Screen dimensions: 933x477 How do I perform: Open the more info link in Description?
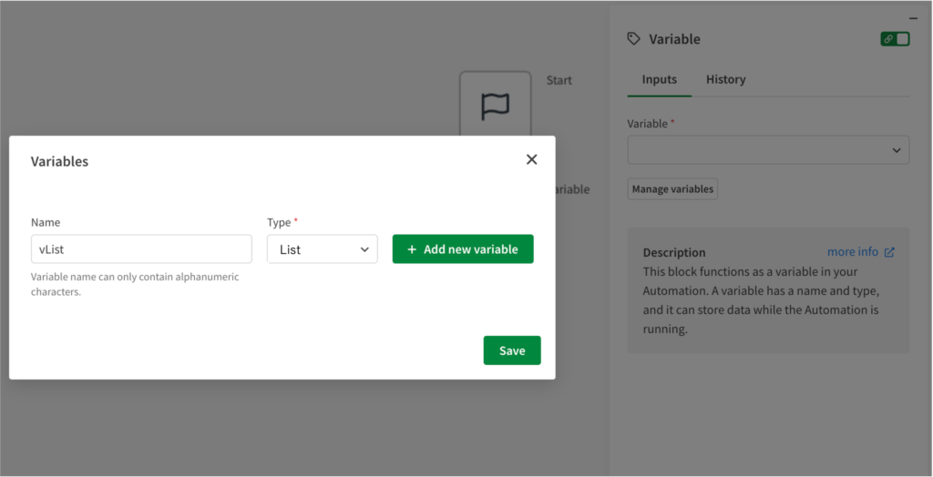coord(853,252)
